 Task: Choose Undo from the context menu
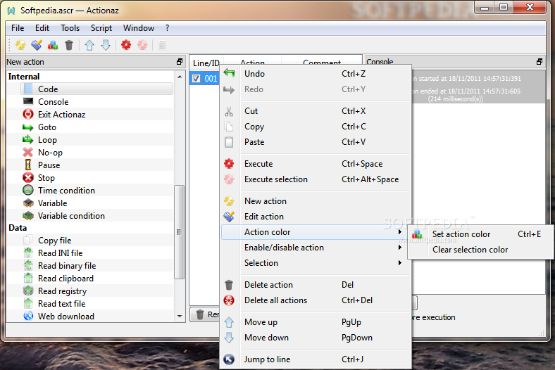click(x=315, y=74)
